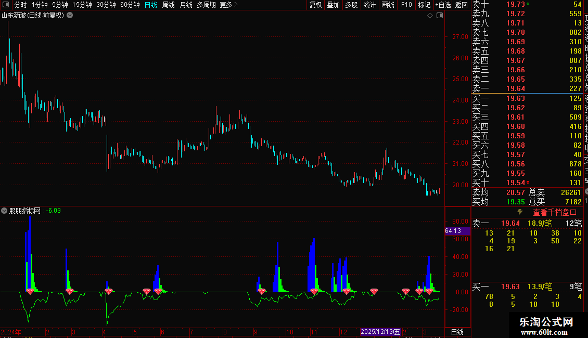Click the 查看千档盘口 link
Screen dimensions: 588x338
coord(555,213)
